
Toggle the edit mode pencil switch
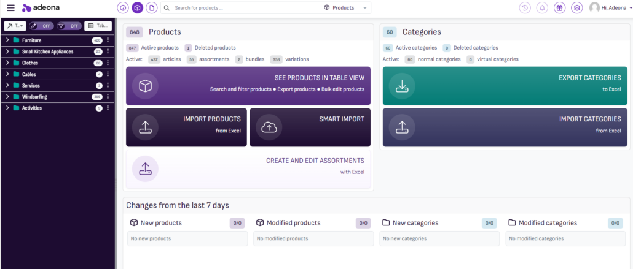[x=41, y=26]
